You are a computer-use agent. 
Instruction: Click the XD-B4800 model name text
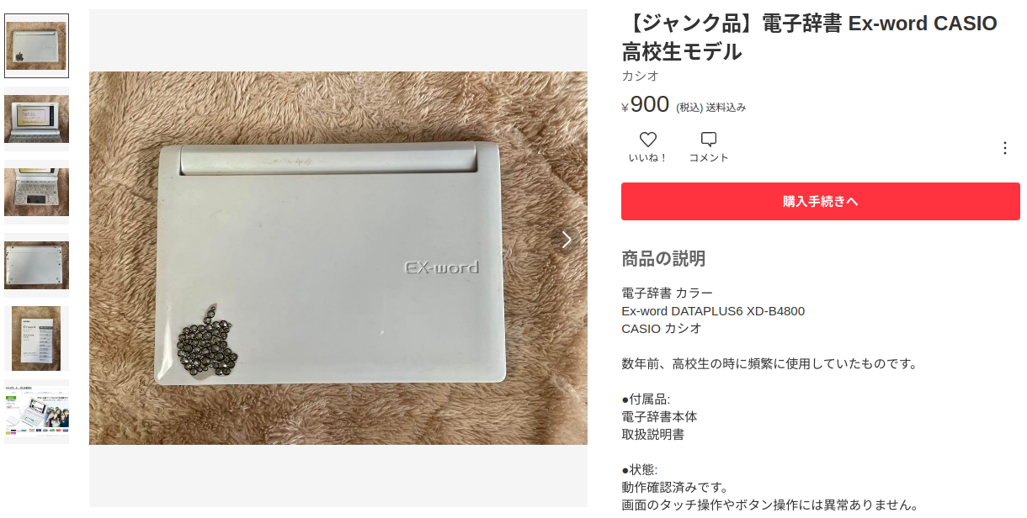[775, 311]
